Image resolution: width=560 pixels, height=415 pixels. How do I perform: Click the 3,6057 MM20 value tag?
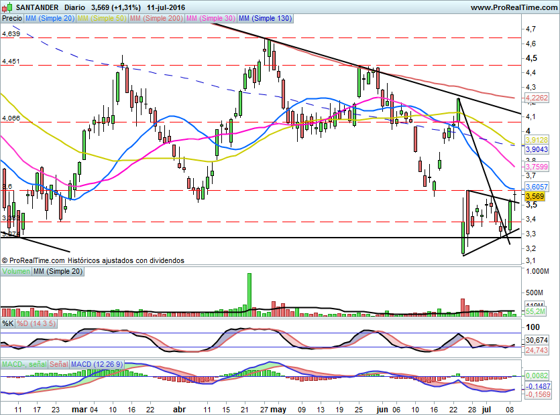pos(537,187)
